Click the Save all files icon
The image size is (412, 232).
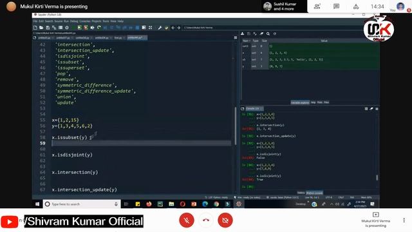pyautogui.click(x=54, y=28)
